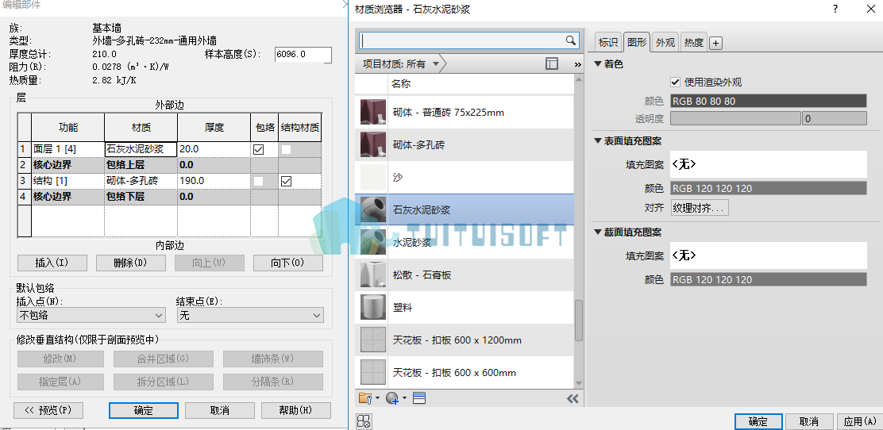Open the asset browser list icon
883x430 pixels.
click(x=418, y=398)
